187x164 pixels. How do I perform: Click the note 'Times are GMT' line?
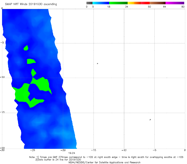coord(106,157)
